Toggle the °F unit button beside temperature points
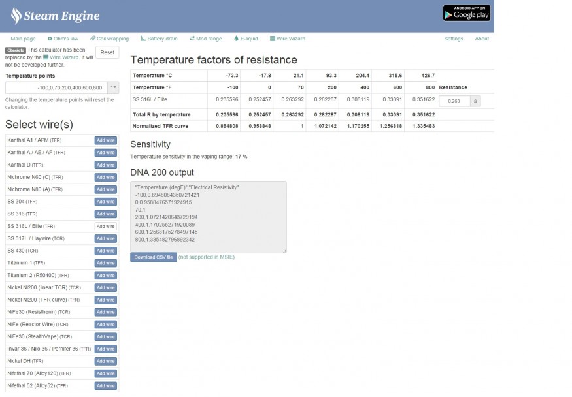Image resolution: width=572 pixels, height=397 pixels. point(114,87)
